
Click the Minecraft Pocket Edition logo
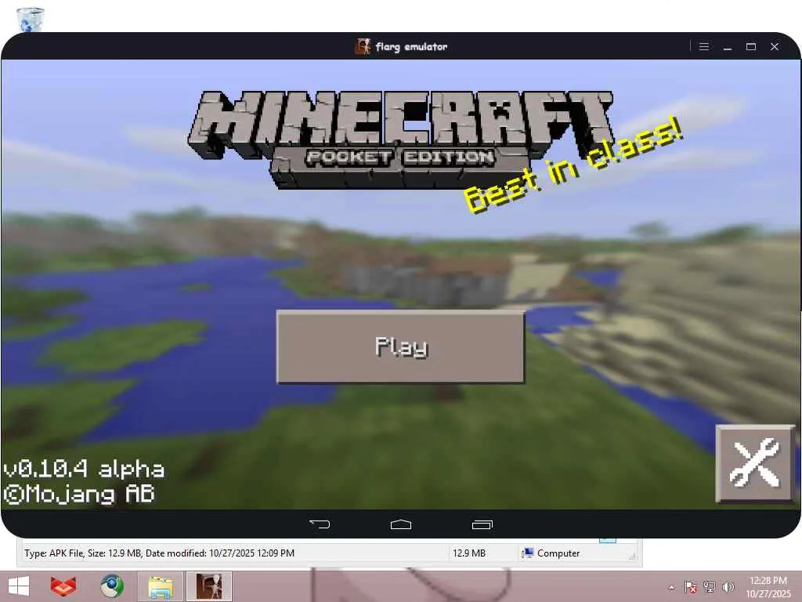(x=400, y=140)
